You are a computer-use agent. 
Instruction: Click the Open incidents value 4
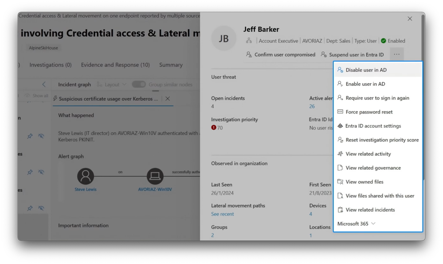coord(212,106)
